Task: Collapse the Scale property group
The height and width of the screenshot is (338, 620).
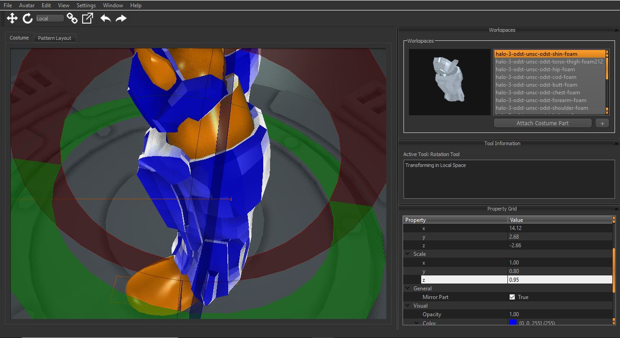Action: click(x=407, y=254)
